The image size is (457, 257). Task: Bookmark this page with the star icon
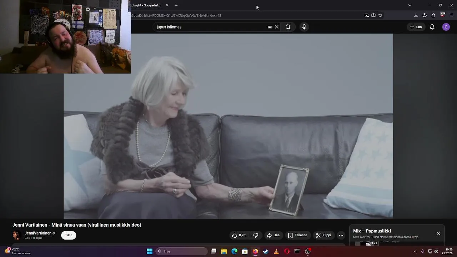(x=380, y=15)
